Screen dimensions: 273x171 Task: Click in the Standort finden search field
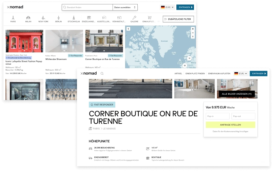point(87,7)
